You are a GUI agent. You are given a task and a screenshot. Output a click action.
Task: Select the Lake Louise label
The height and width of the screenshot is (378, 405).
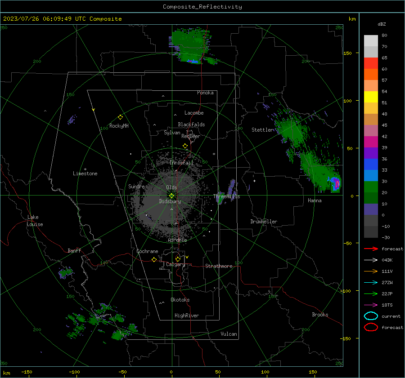click(35, 221)
